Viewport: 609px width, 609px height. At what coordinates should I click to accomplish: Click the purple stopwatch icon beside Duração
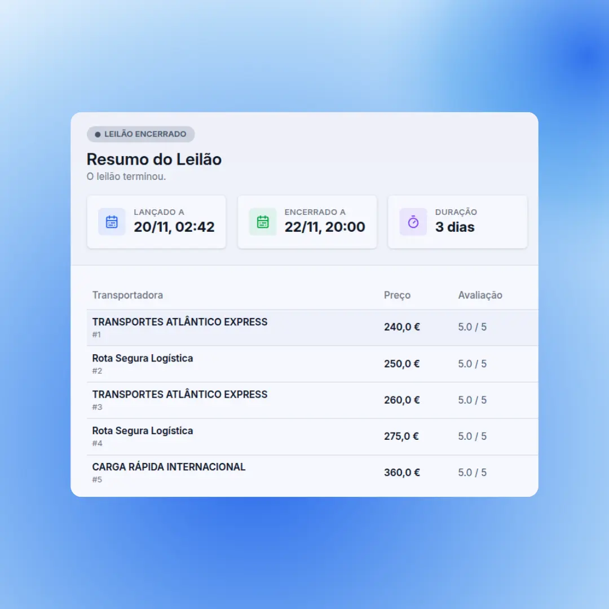click(413, 222)
